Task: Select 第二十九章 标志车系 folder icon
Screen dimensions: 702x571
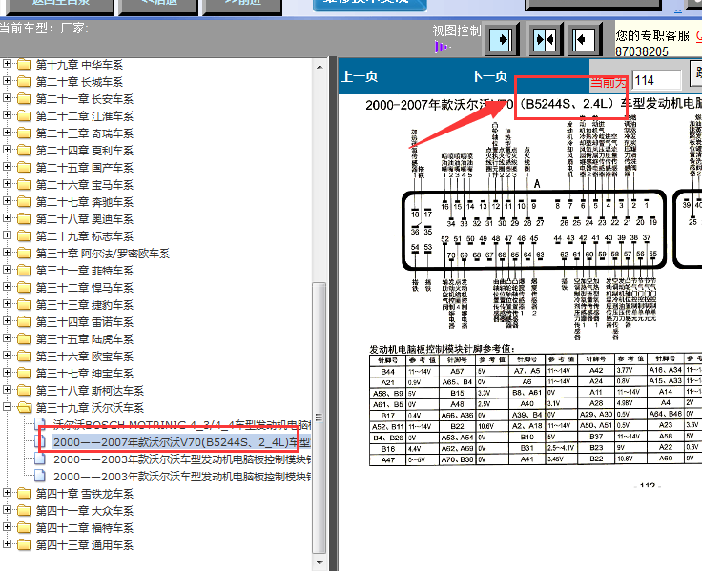Action: point(24,235)
